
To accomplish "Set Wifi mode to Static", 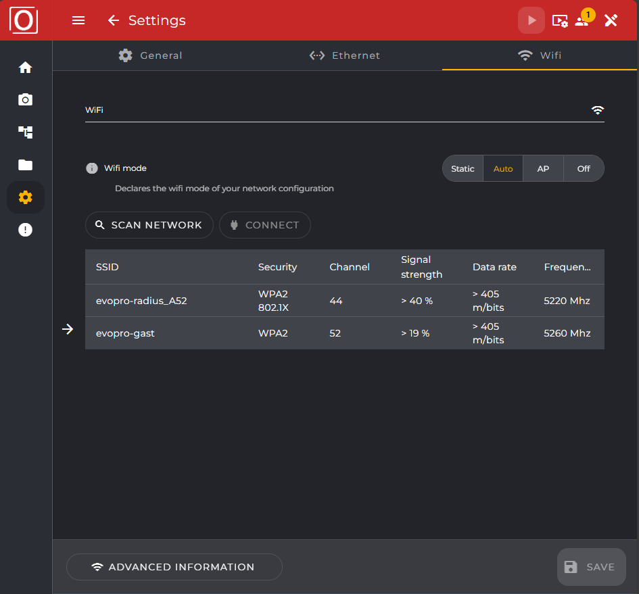I will pos(463,168).
